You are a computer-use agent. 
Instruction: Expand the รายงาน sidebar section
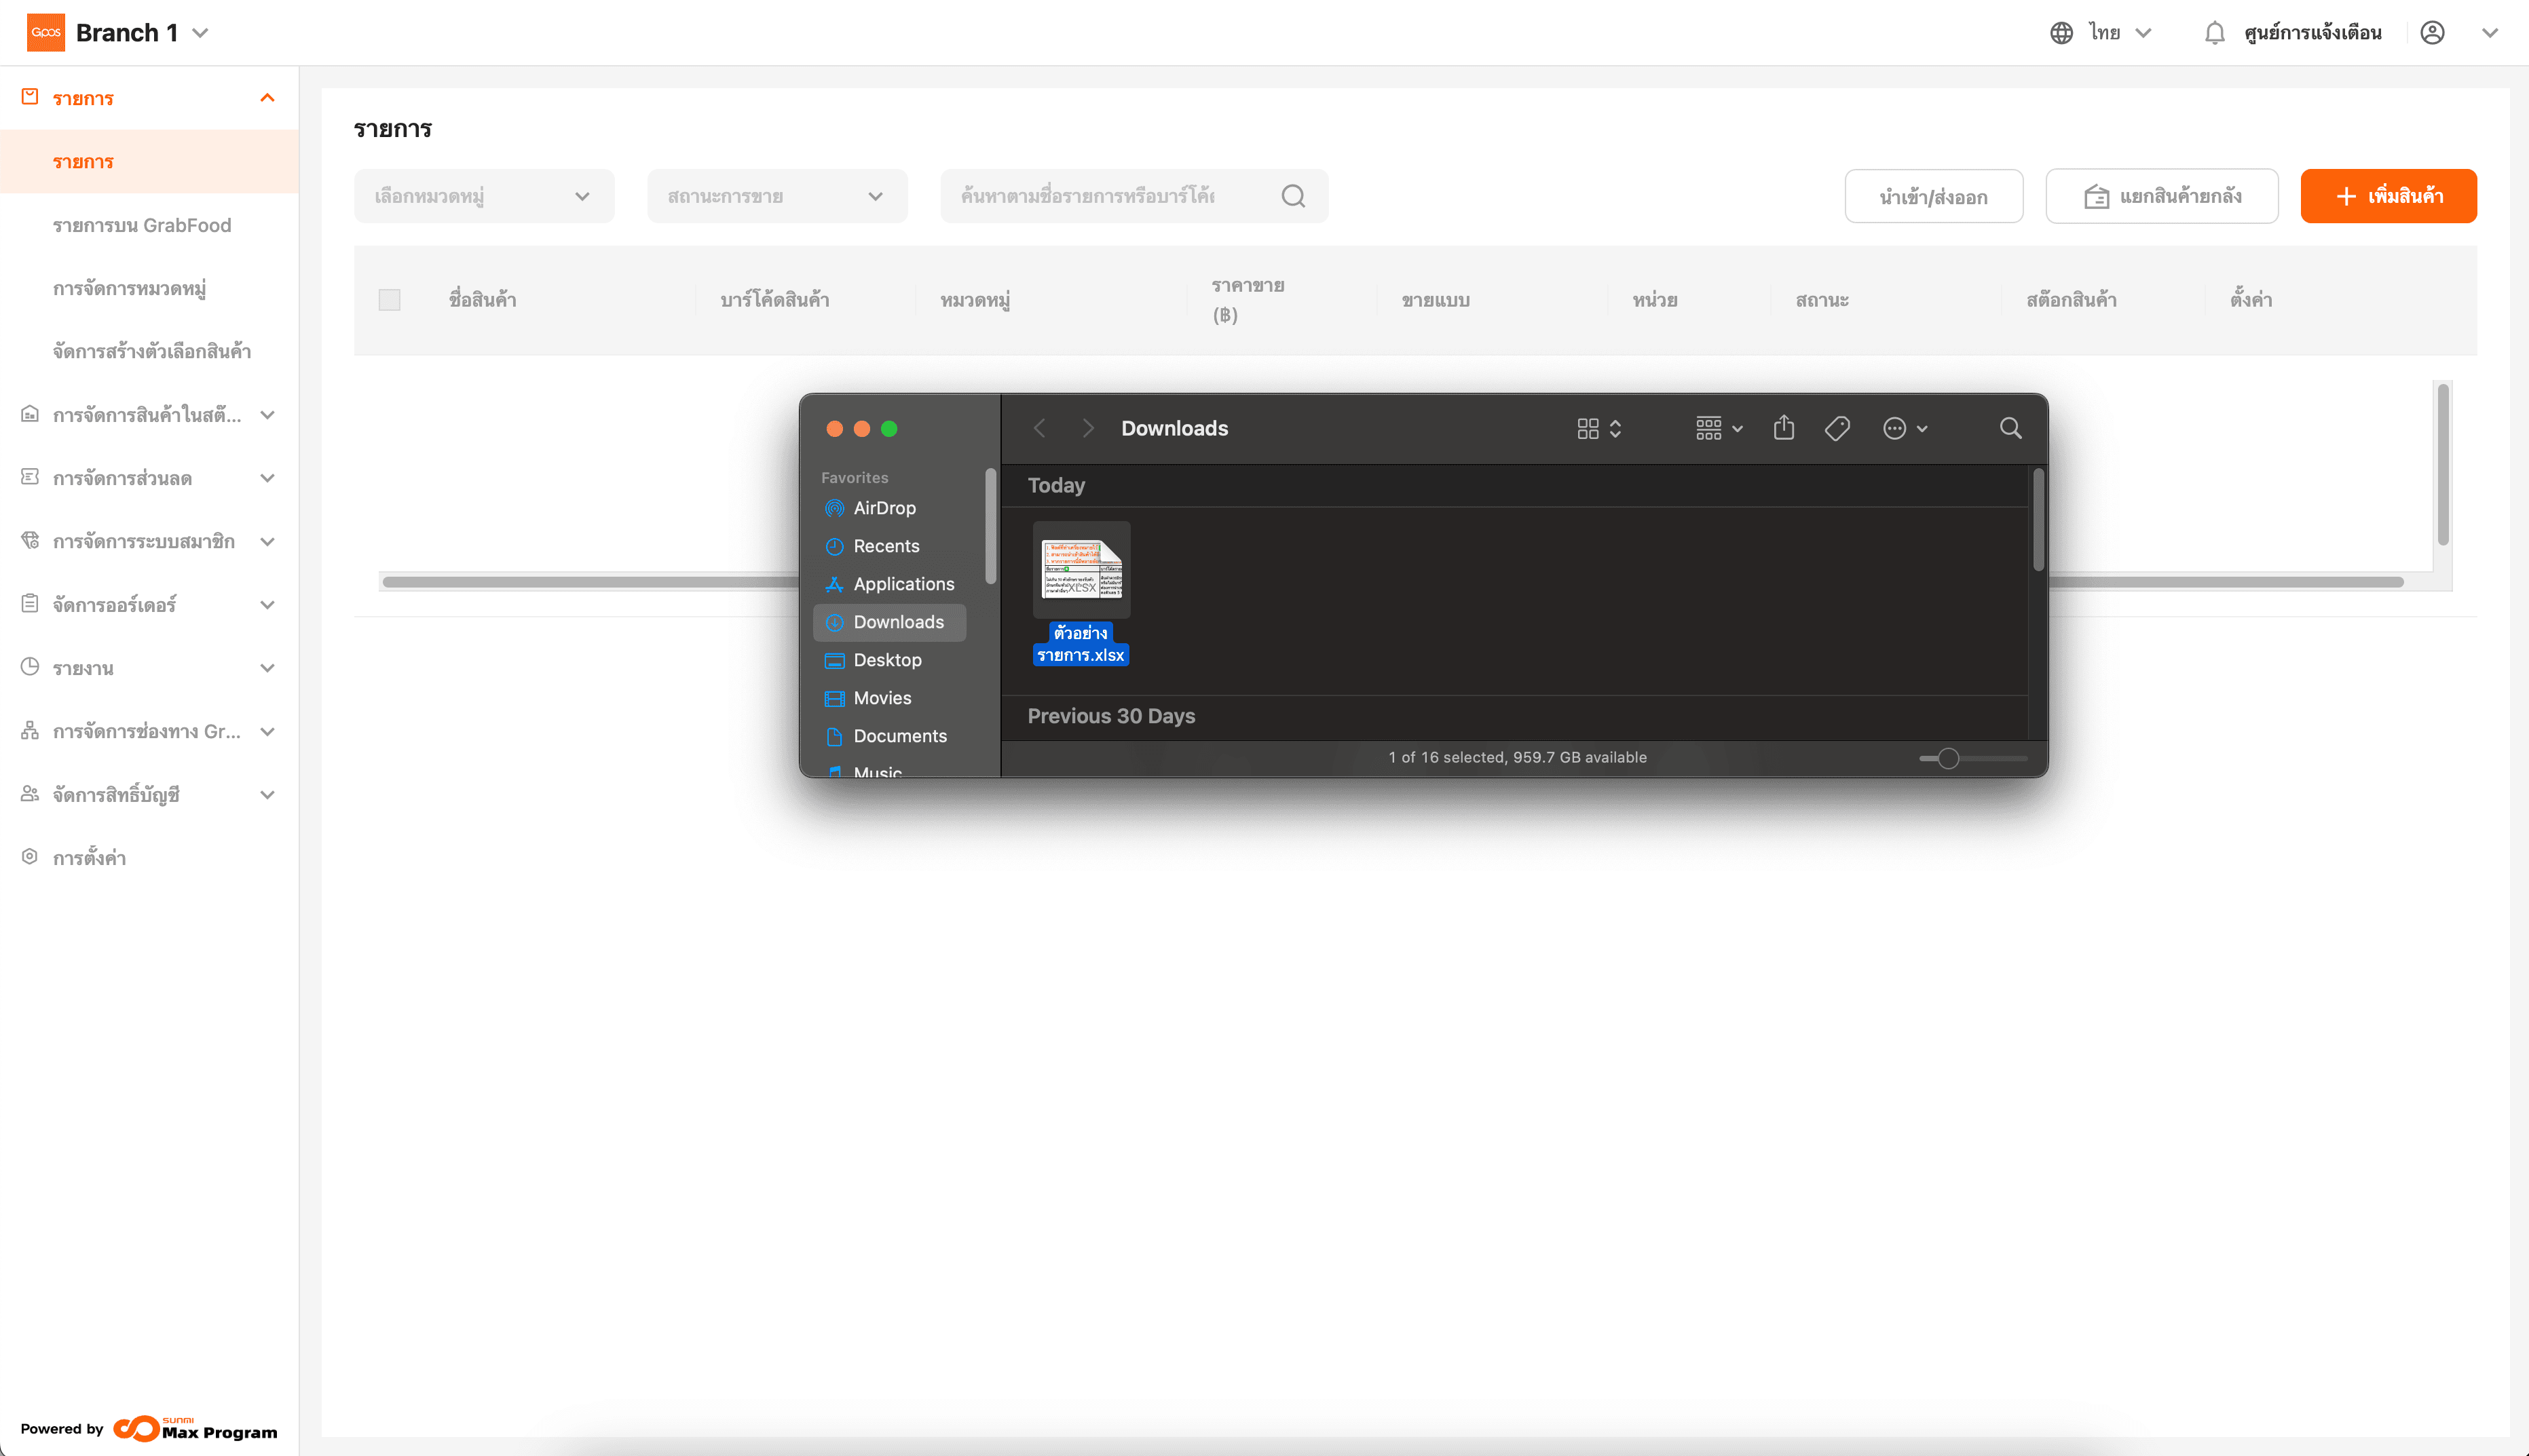pyautogui.click(x=149, y=668)
